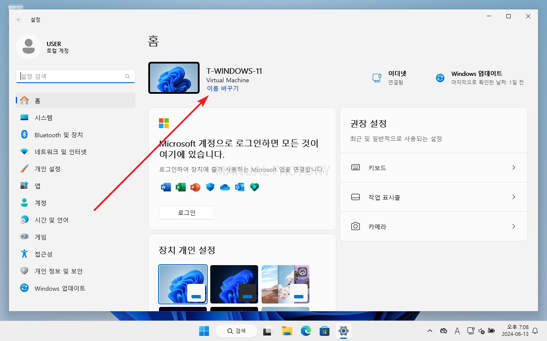
Task: Click the Settings gear taskbar icon
Action: tap(343, 331)
